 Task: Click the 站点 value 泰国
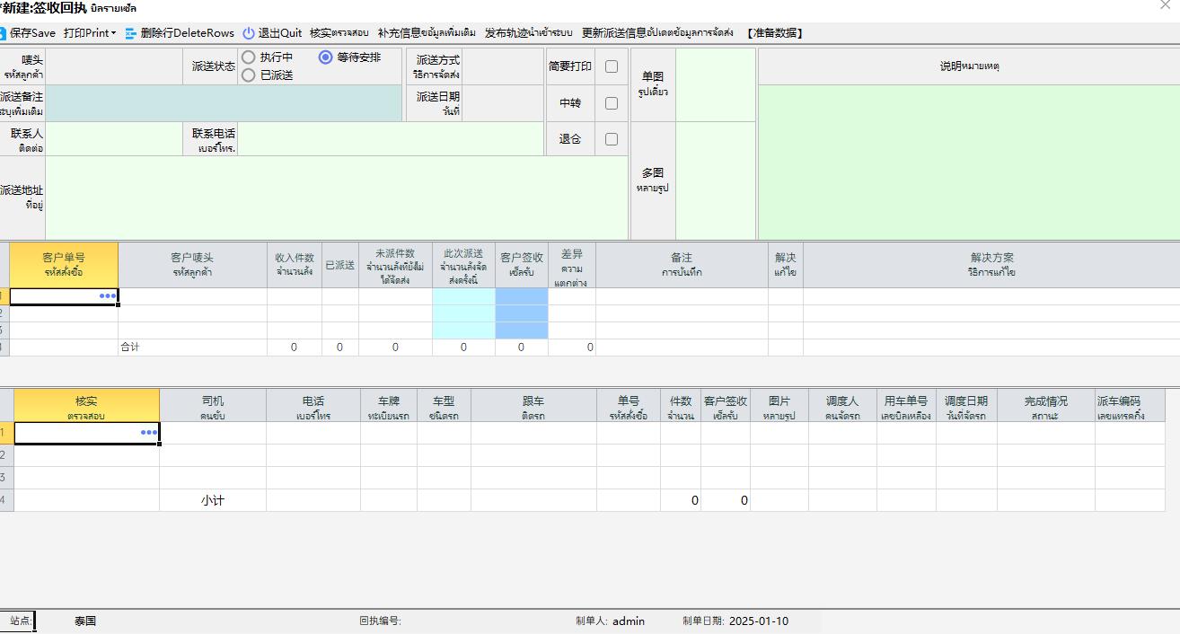coord(85,621)
